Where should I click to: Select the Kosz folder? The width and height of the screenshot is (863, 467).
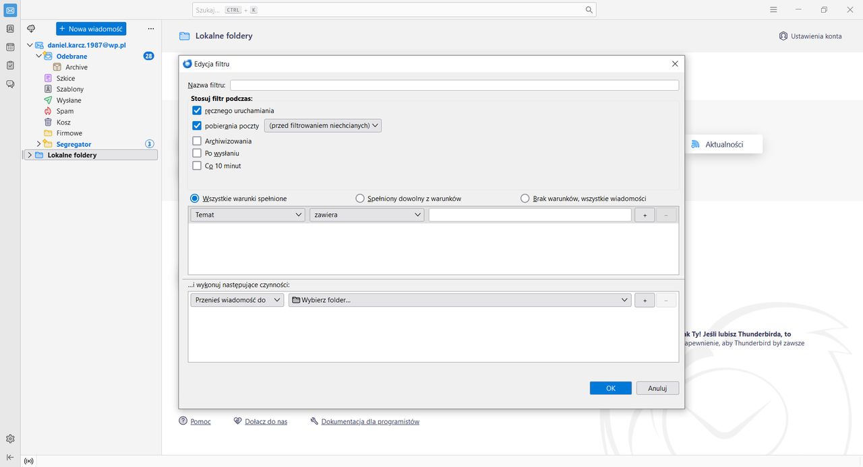point(63,122)
